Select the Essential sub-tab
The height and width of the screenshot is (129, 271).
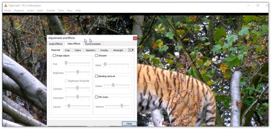(x=56, y=50)
